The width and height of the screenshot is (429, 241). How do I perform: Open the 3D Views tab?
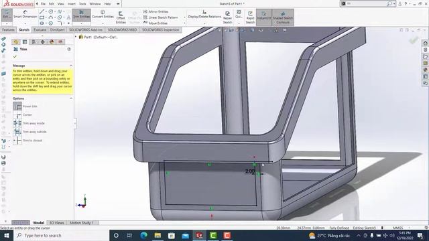coord(56,223)
